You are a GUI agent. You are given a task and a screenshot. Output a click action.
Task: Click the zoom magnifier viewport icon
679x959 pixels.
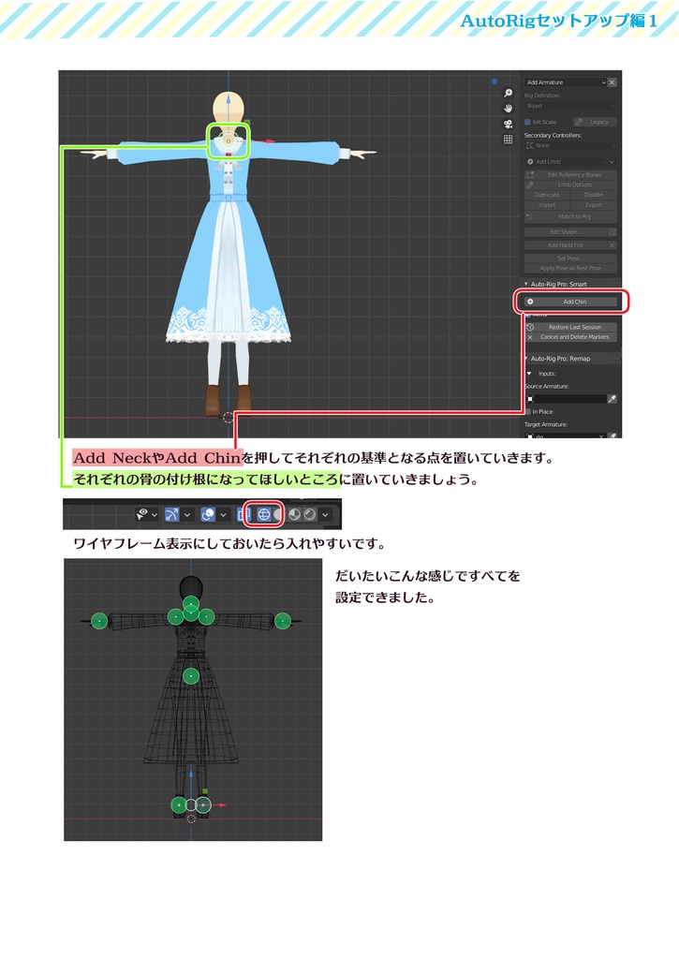point(508,93)
